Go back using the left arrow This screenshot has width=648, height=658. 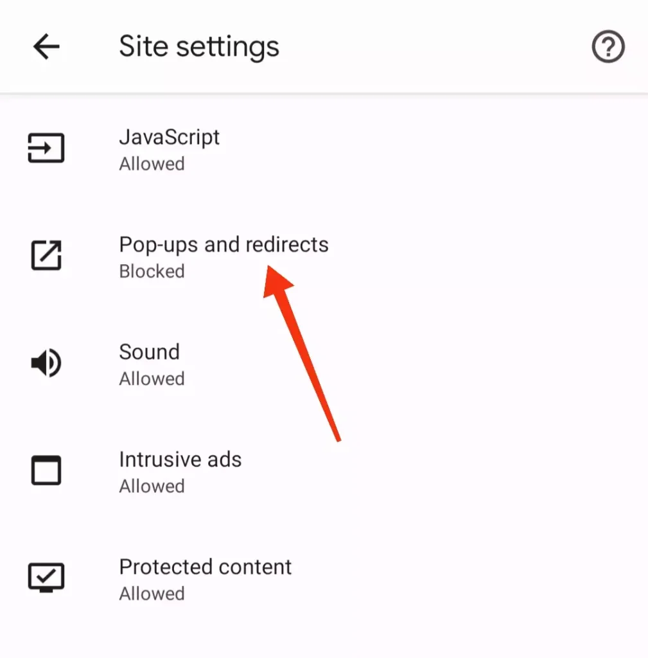[x=46, y=46]
